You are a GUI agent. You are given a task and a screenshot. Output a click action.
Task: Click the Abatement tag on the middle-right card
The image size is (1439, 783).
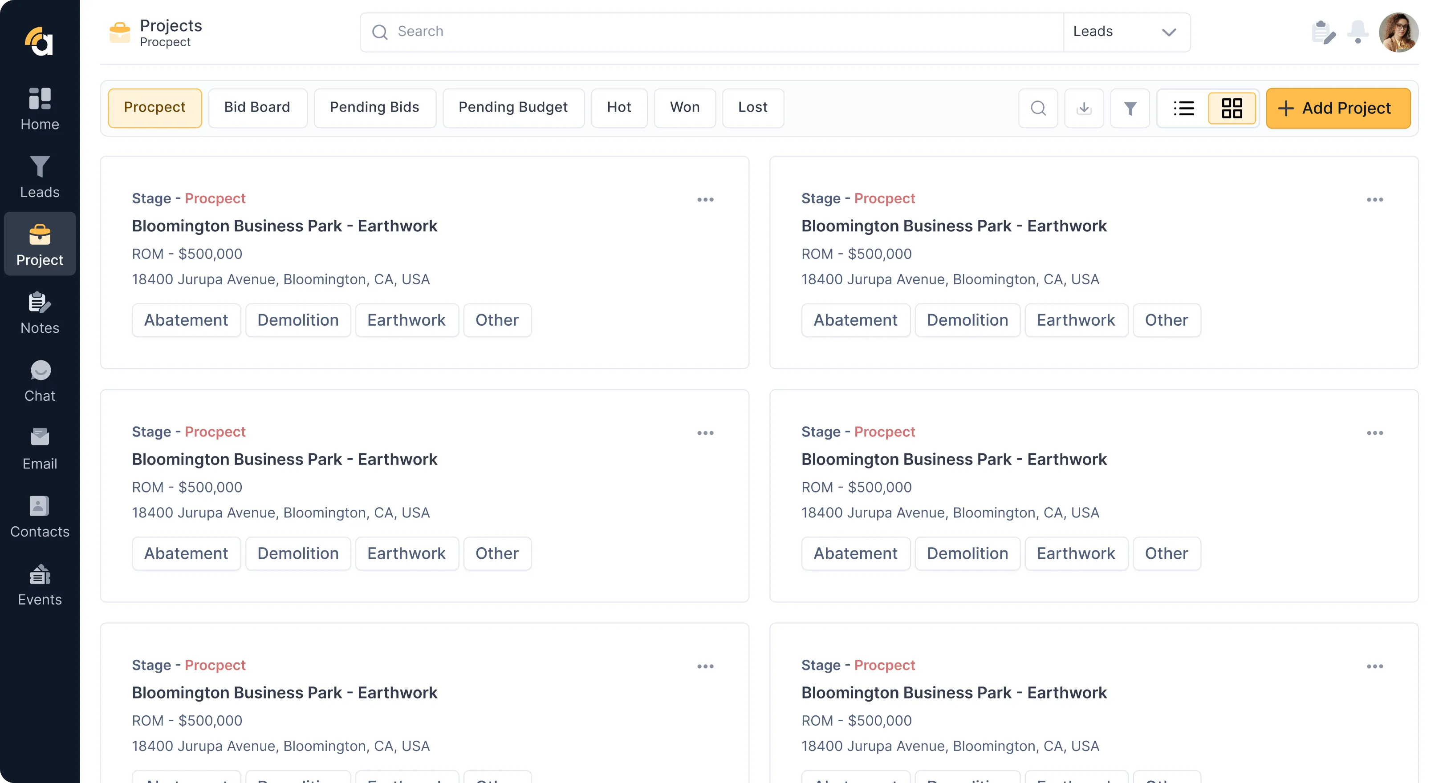pos(856,553)
